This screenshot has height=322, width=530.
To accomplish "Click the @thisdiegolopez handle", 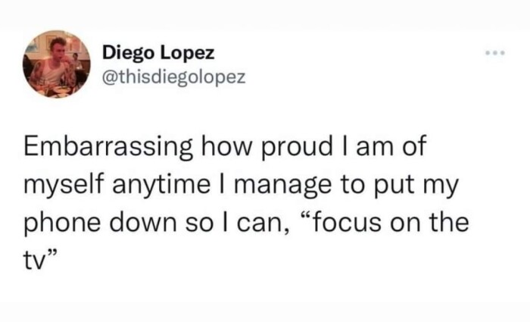I will click(173, 76).
